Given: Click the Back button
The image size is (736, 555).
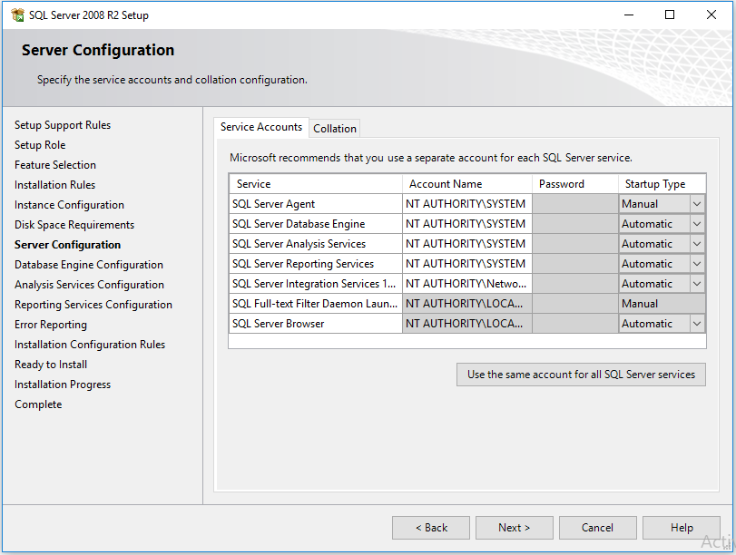Looking at the screenshot, I should pos(431,528).
